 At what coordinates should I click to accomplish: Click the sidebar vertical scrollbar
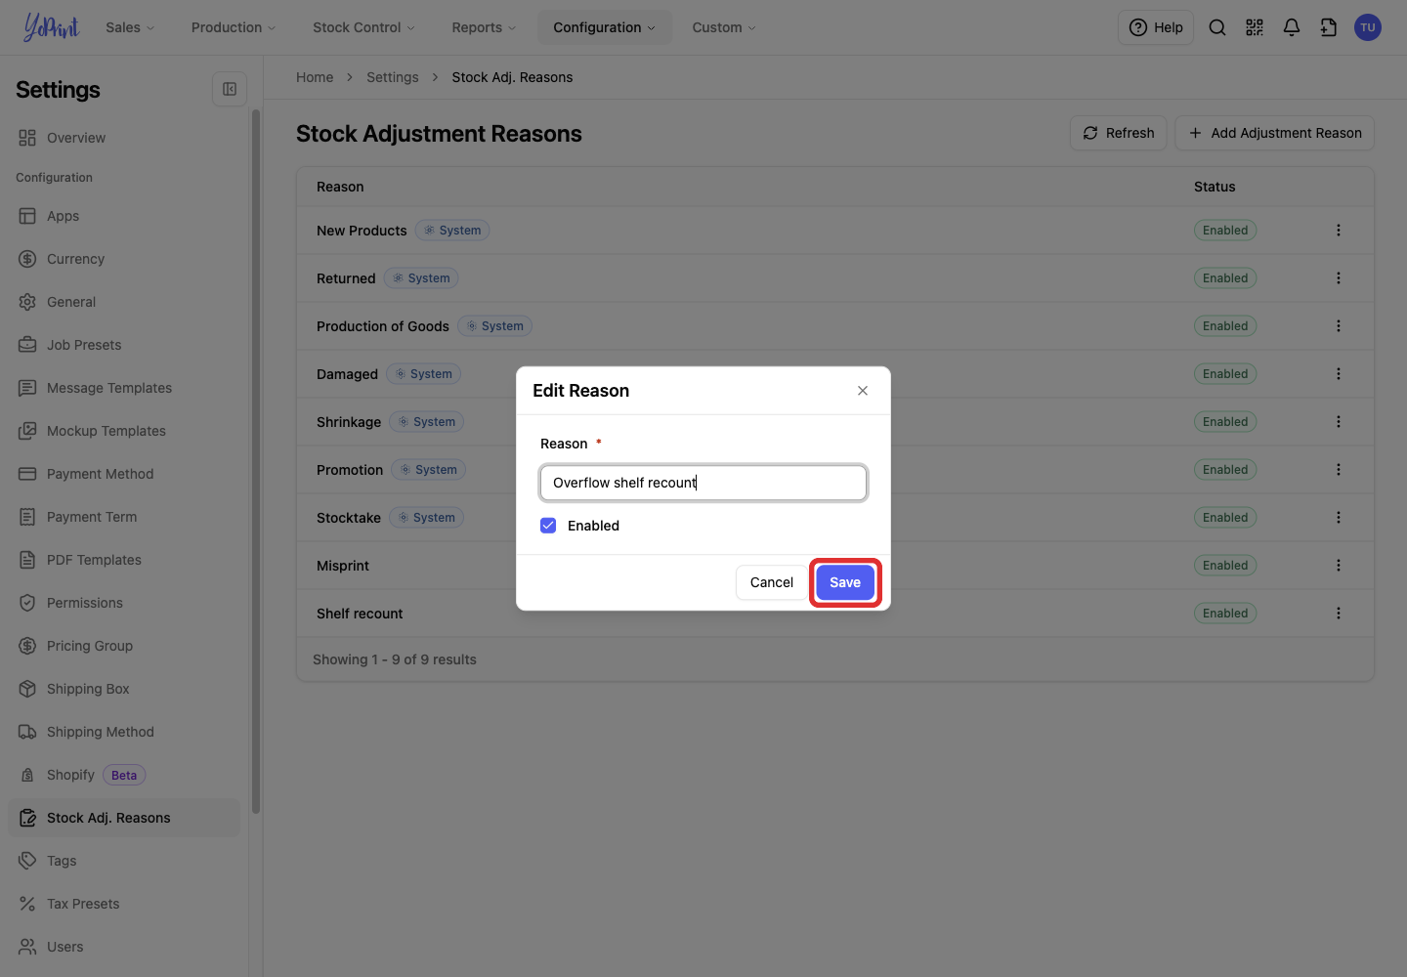(x=256, y=461)
